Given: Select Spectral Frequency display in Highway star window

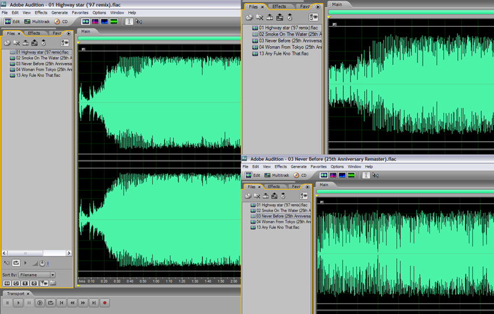Looking at the screenshot, I should pyautogui.click(x=95, y=22).
